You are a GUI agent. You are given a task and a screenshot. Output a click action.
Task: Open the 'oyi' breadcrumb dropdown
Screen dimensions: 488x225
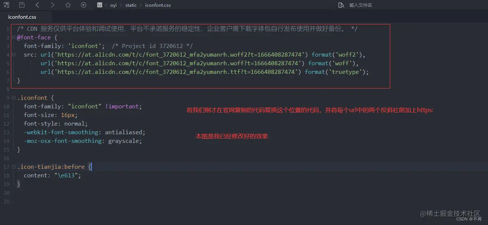click(113, 5)
